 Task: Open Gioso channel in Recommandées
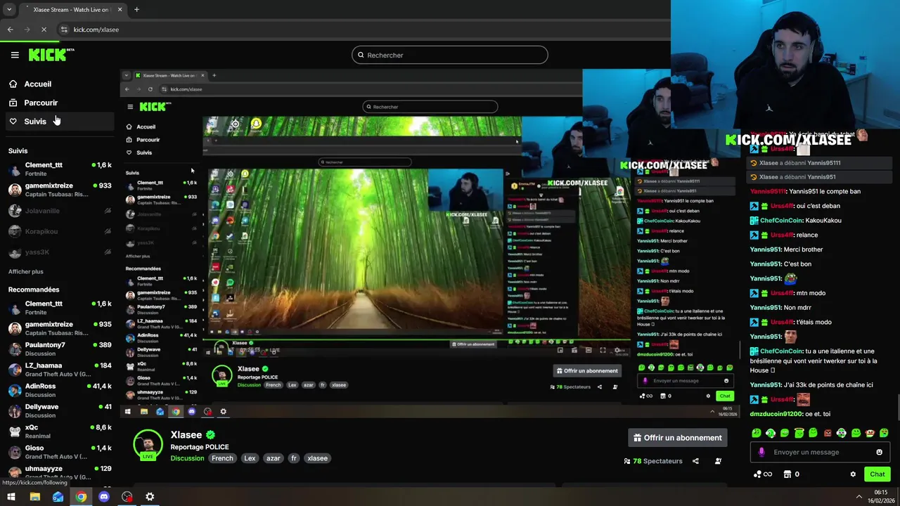[60, 452]
